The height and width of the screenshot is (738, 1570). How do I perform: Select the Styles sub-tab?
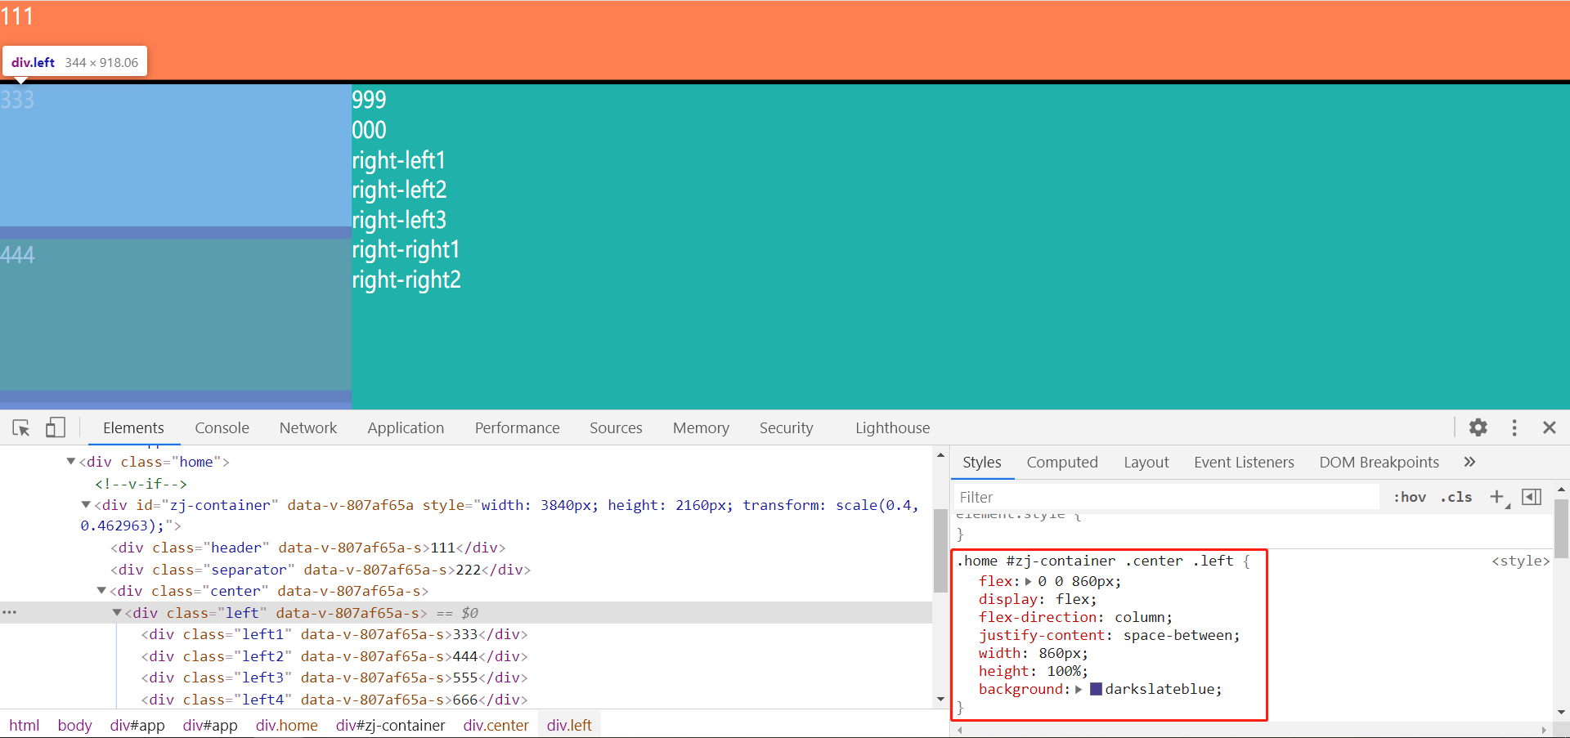point(982,462)
